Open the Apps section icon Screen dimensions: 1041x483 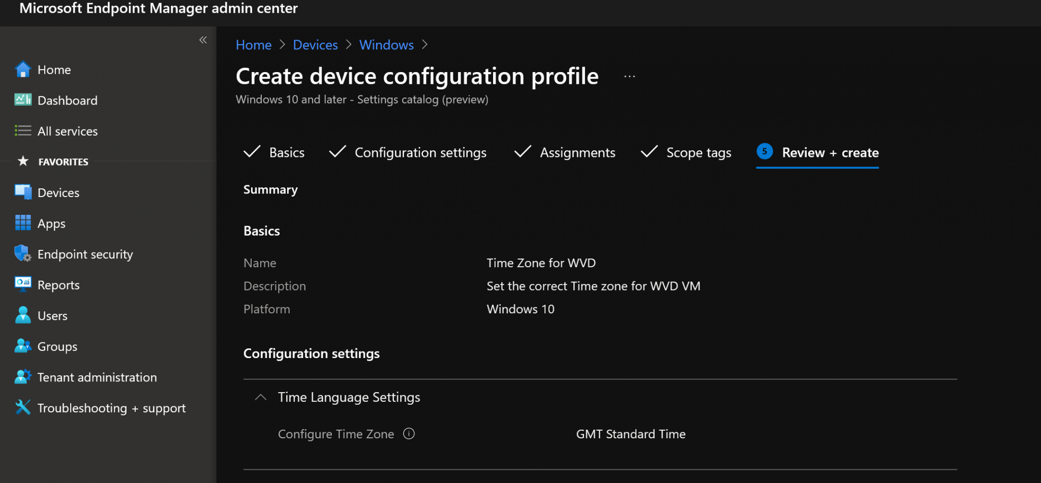pyautogui.click(x=22, y=223)
